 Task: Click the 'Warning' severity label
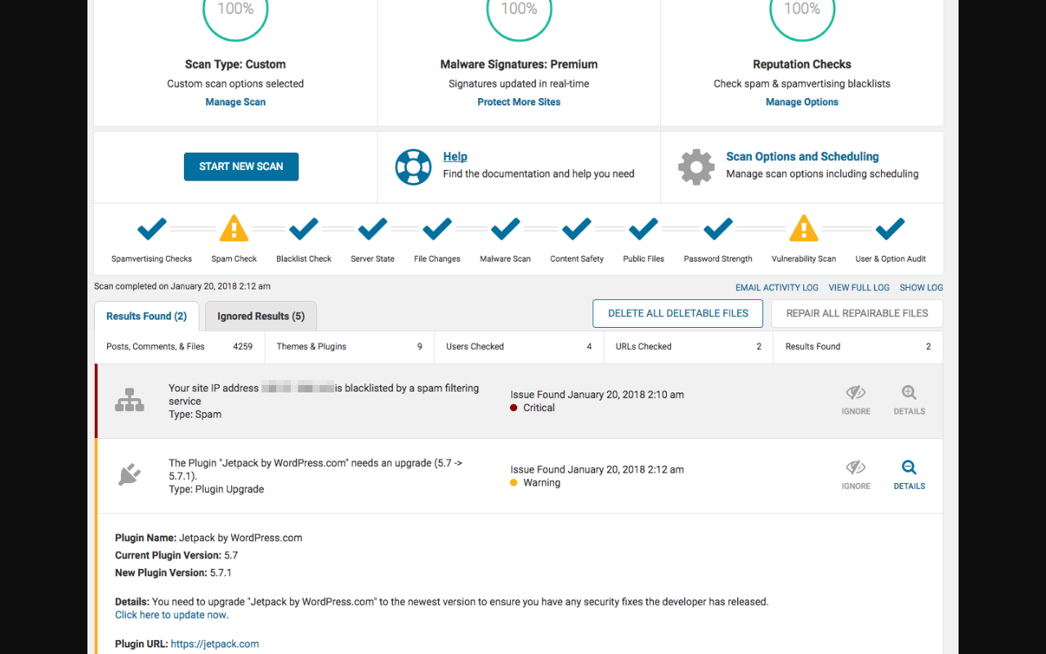tap(542, 483)
